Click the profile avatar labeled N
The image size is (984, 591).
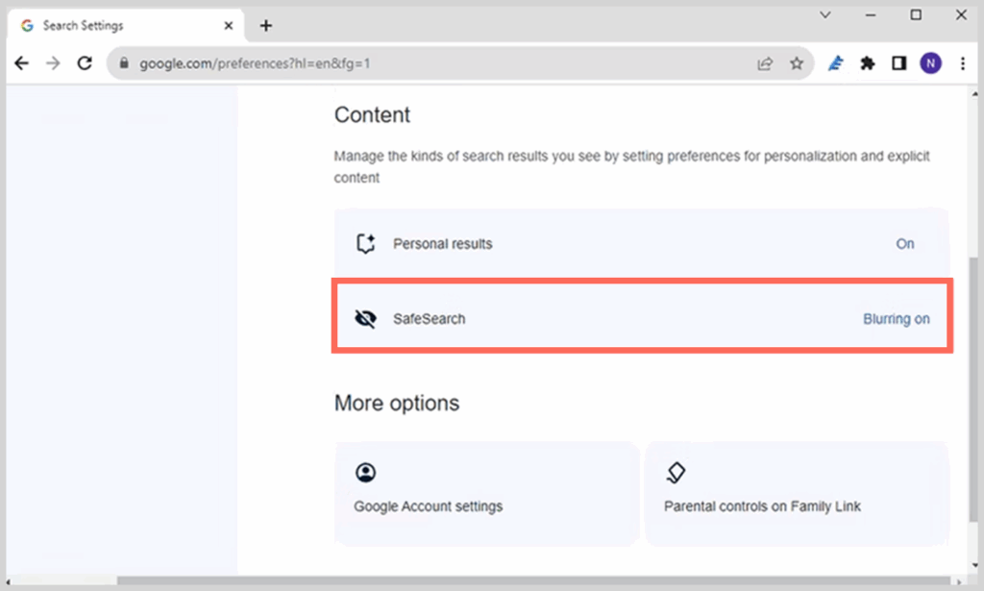point(930,62)
